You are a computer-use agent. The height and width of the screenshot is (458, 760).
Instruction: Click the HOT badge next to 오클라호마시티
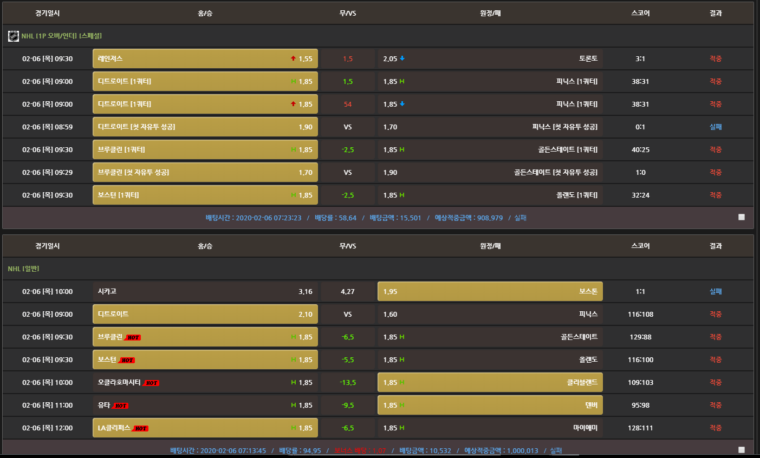click(151, 383)
